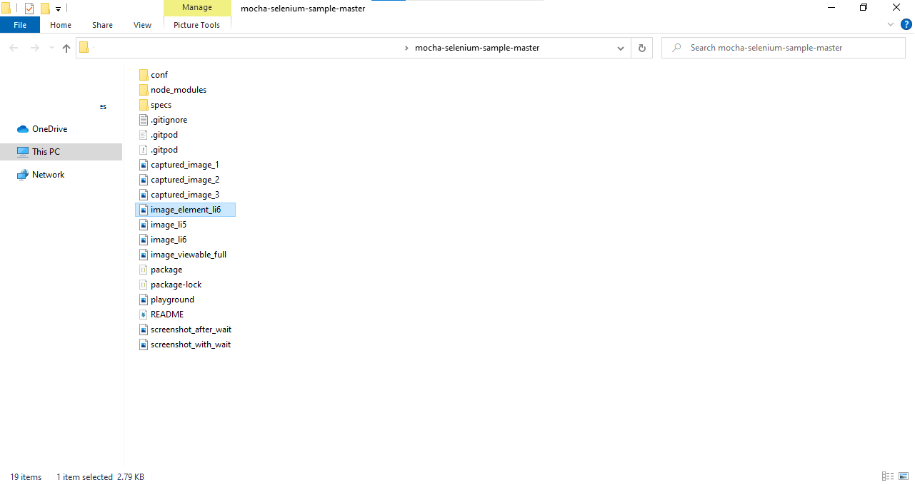Image resolution: width=915 pixels, height=485 pixels.
Task: Select OneDrive in navigation pane
Action: coord(49,129)
